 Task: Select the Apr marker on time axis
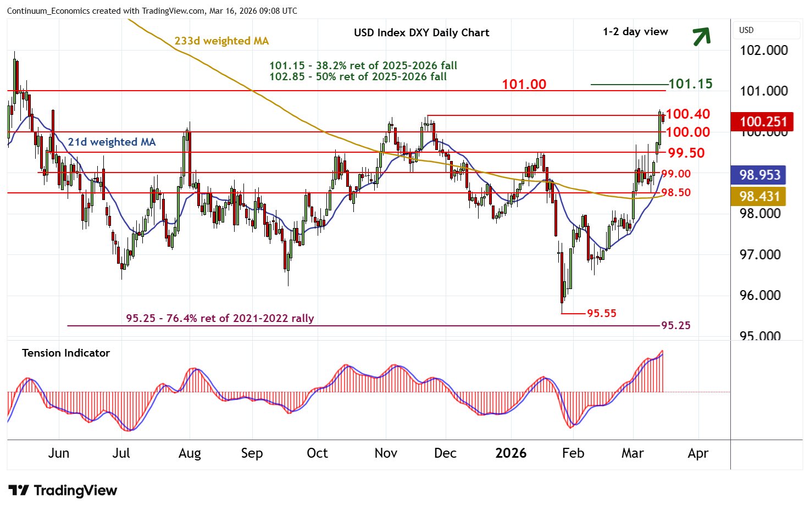tap(698, 453)
